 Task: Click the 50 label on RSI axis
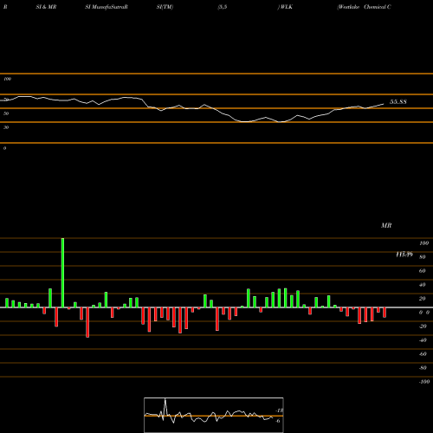tap(6, 113)
